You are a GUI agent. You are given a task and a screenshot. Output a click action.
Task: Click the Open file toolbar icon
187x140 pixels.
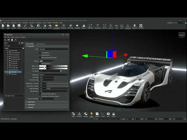pos(8,26)
